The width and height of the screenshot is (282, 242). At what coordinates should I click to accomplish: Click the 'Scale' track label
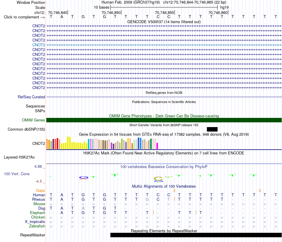click(40, 7)
